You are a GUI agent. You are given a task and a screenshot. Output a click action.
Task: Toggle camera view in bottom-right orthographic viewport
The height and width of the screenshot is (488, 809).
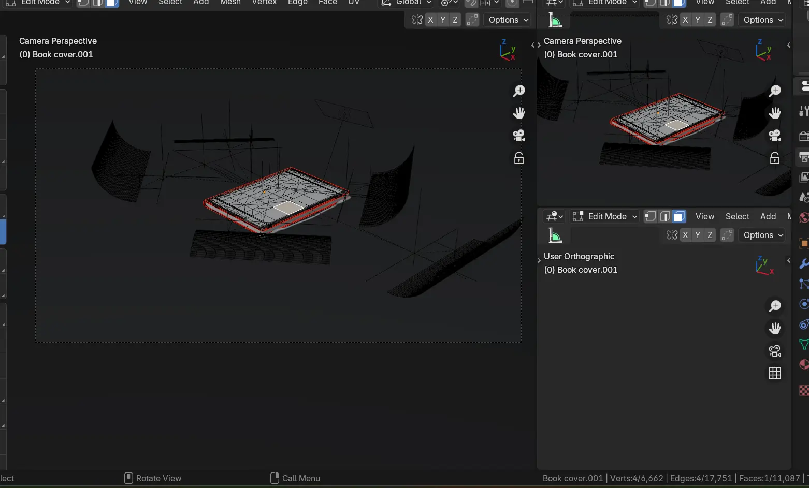(x=775, y=351)
